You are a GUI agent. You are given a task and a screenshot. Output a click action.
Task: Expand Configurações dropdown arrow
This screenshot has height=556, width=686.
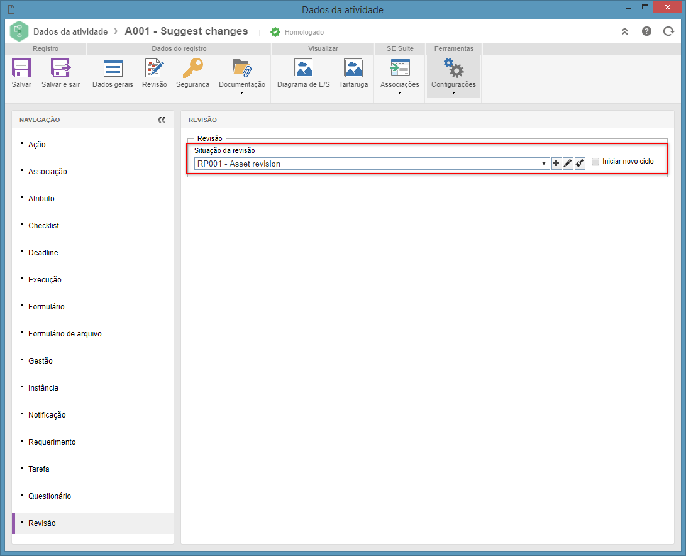454,93
